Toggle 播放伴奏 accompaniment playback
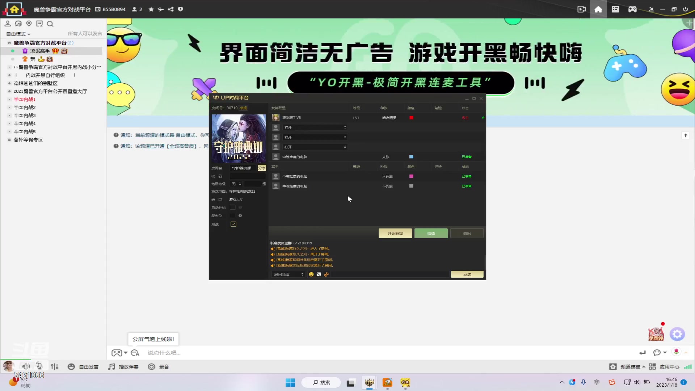This screenshot has height=391, width=695. [123, 367]
